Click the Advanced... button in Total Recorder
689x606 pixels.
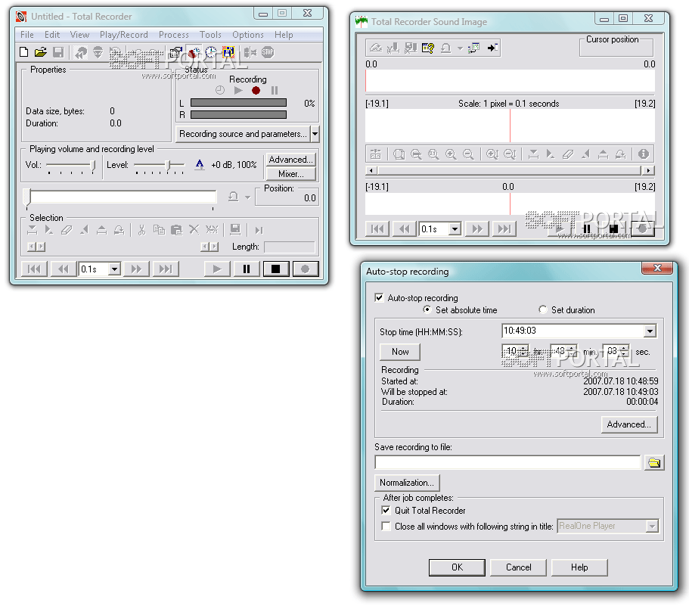(291, 160)
